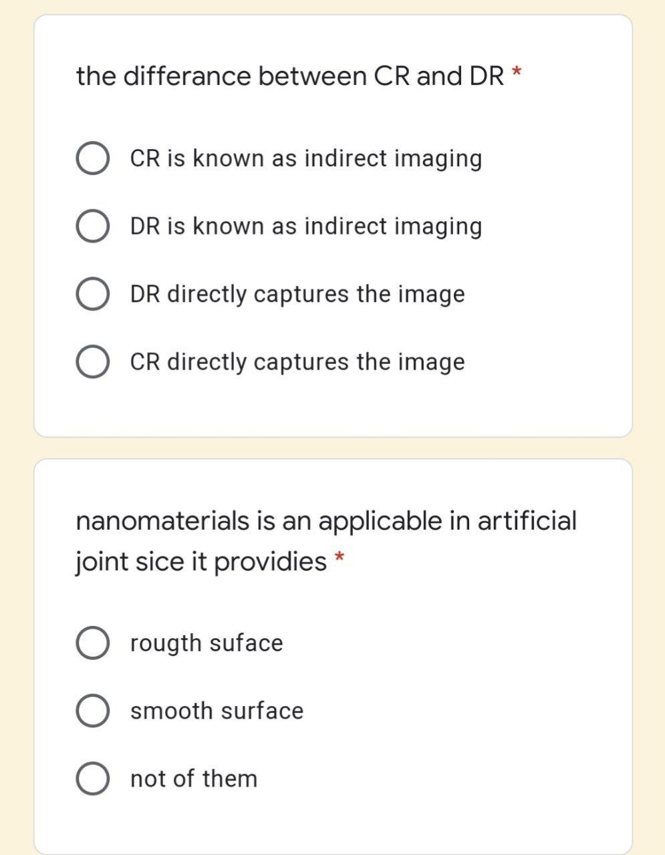Choose the 'CR directly captures the image' answer
665x855 pixels.
297,361
